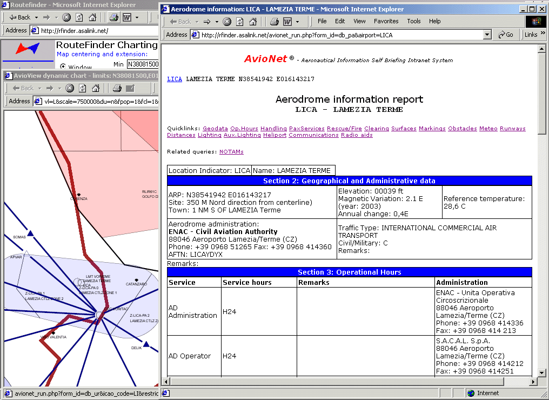Open the NOTAMs related query link

tap(231, 152)
